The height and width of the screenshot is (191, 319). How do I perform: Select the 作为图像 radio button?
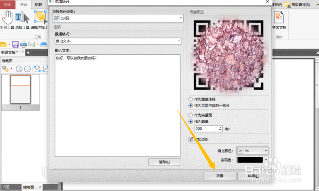click(x=191, y=122)
